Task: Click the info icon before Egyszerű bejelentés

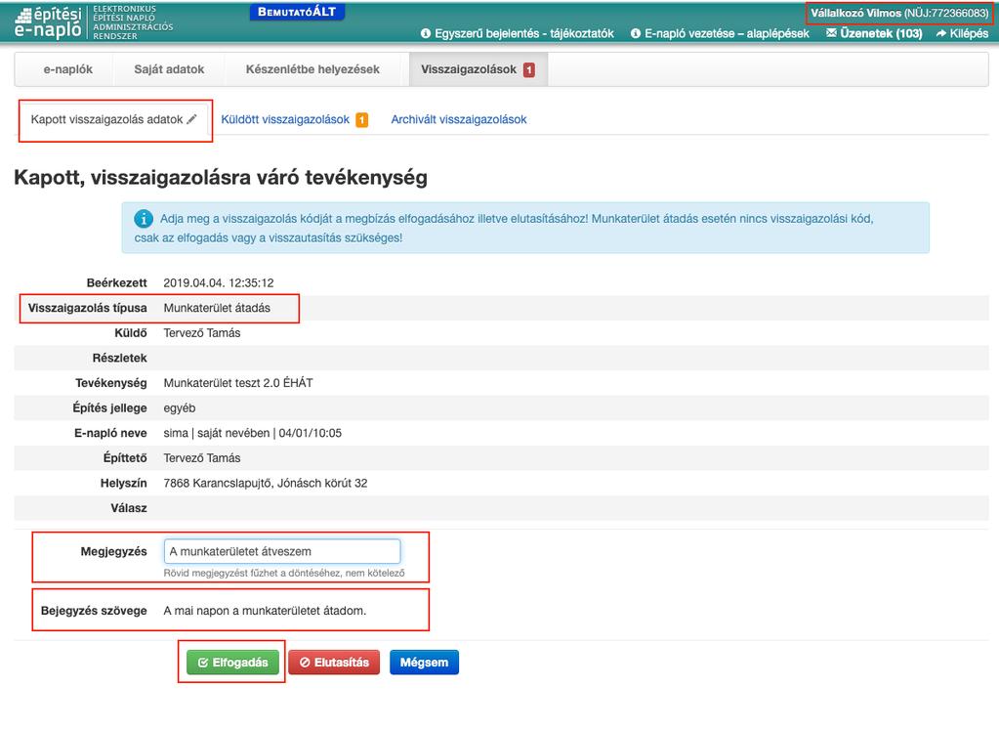Action: point(426,34)
